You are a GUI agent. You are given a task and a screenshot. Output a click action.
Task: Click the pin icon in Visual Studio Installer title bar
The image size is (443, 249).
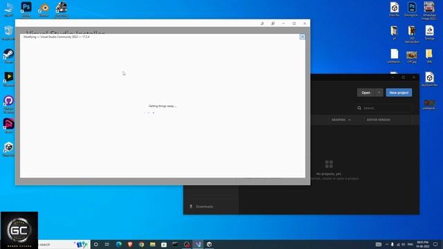[x=262, y=24]
